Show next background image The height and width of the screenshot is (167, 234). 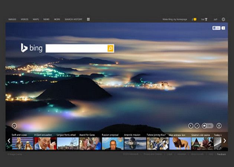point(197,125)
